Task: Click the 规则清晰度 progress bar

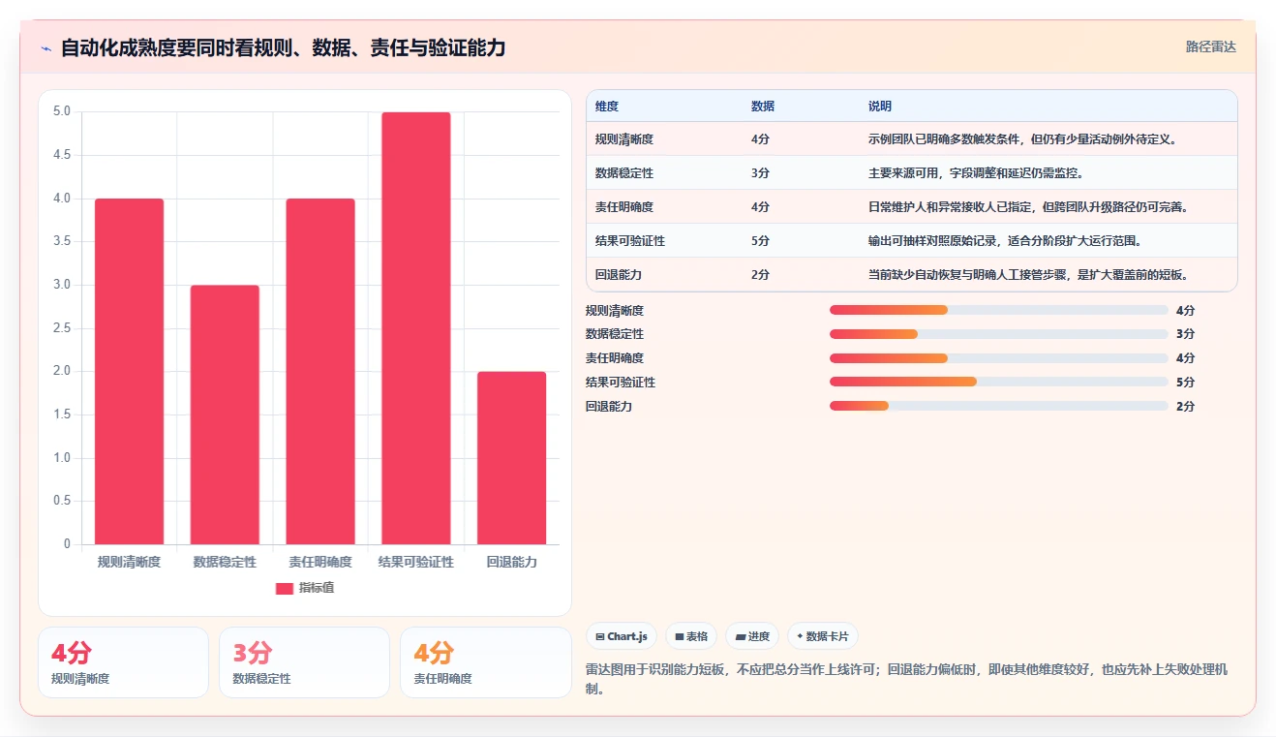Action: coord(998,310)
